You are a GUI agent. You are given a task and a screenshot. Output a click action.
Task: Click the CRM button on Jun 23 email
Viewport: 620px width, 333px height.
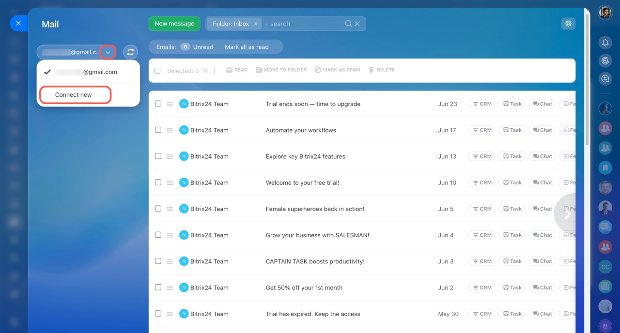coord(481,104)
